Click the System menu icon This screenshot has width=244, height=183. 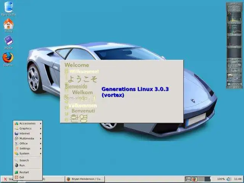[16, 153]
